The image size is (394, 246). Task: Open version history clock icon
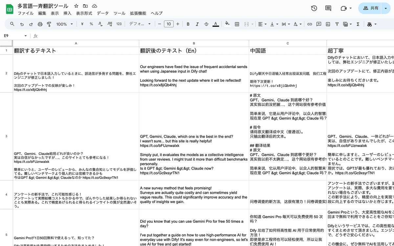click(314, 8)
